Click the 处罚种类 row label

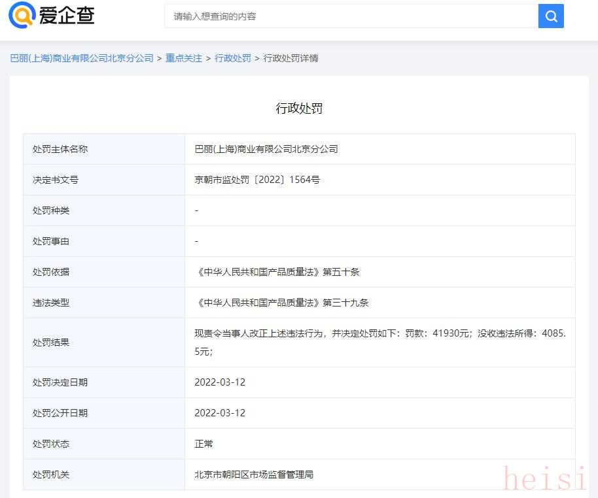[x=51, y=210]
